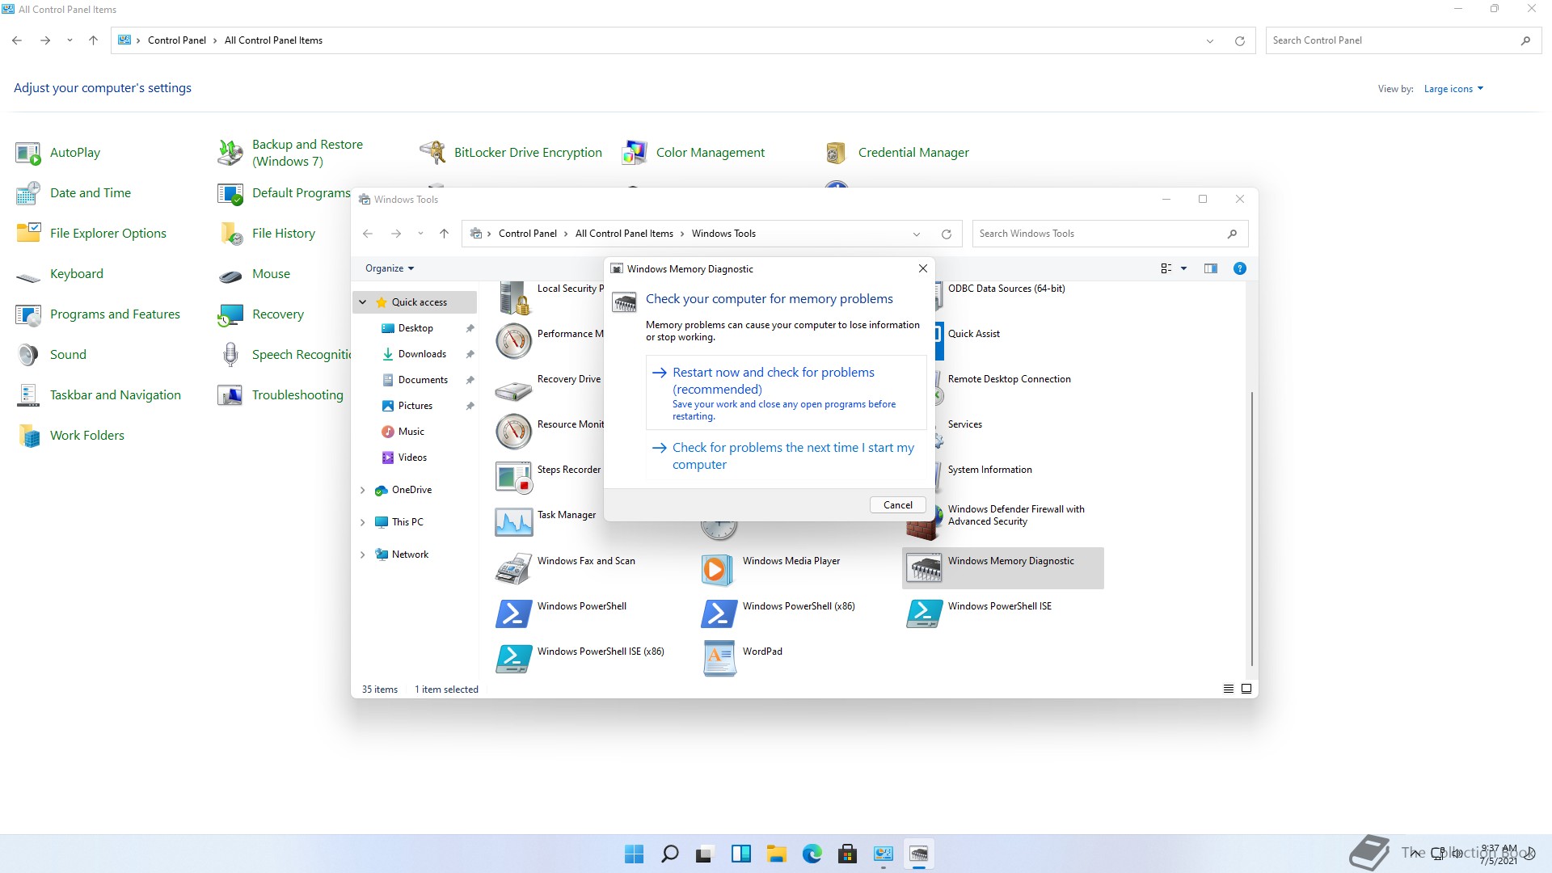Expand Network tree node

362,555
